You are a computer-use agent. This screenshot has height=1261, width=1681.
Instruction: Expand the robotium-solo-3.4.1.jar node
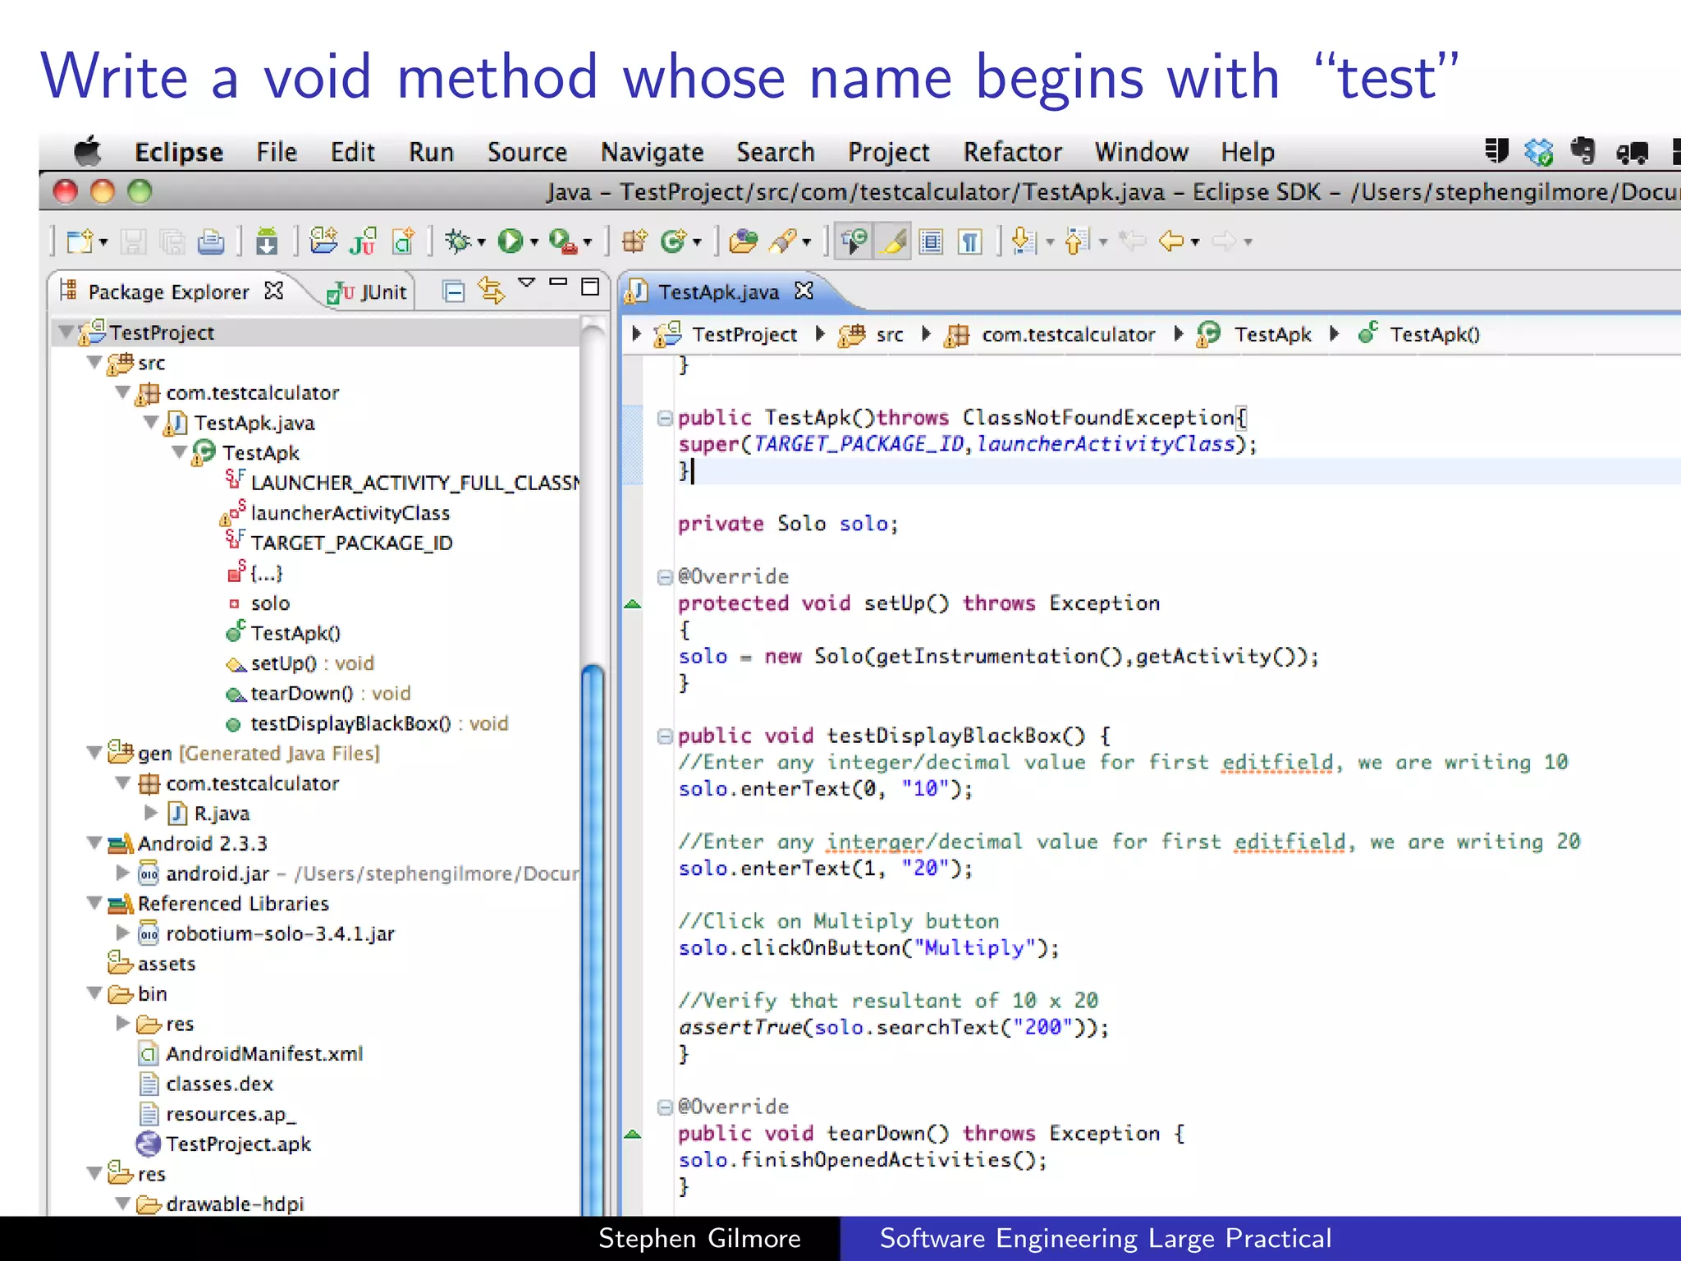pyautogui.click(x=122, y=933)
